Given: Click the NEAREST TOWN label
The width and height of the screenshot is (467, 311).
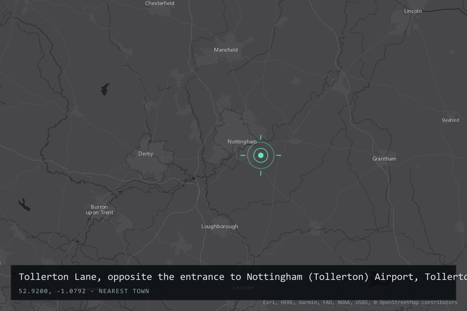Looking at the screenshot, I should point(124,291).
